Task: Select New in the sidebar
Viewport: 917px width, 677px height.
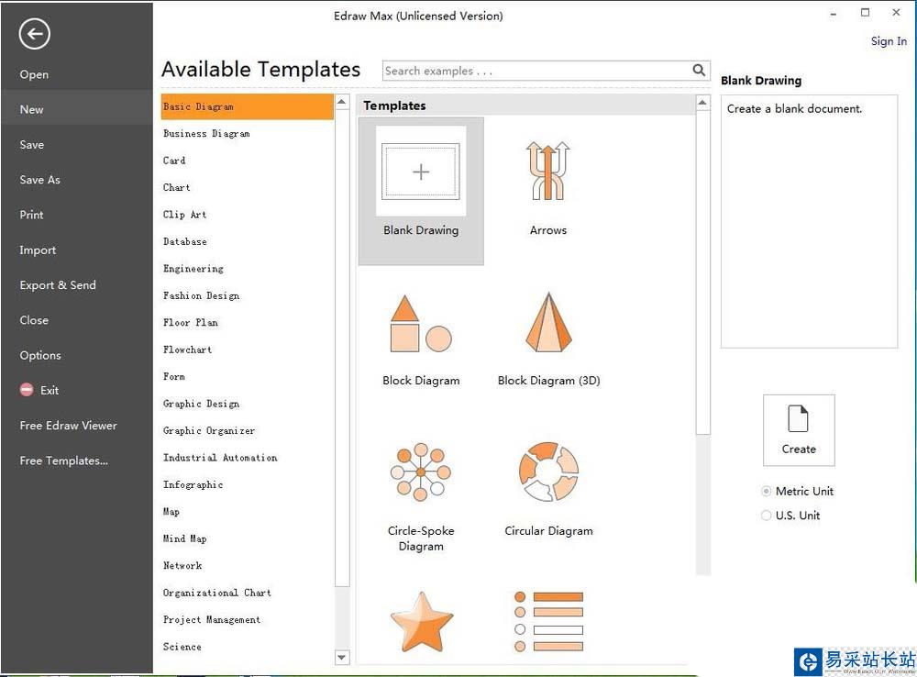Action: click(x=77, y=109)
